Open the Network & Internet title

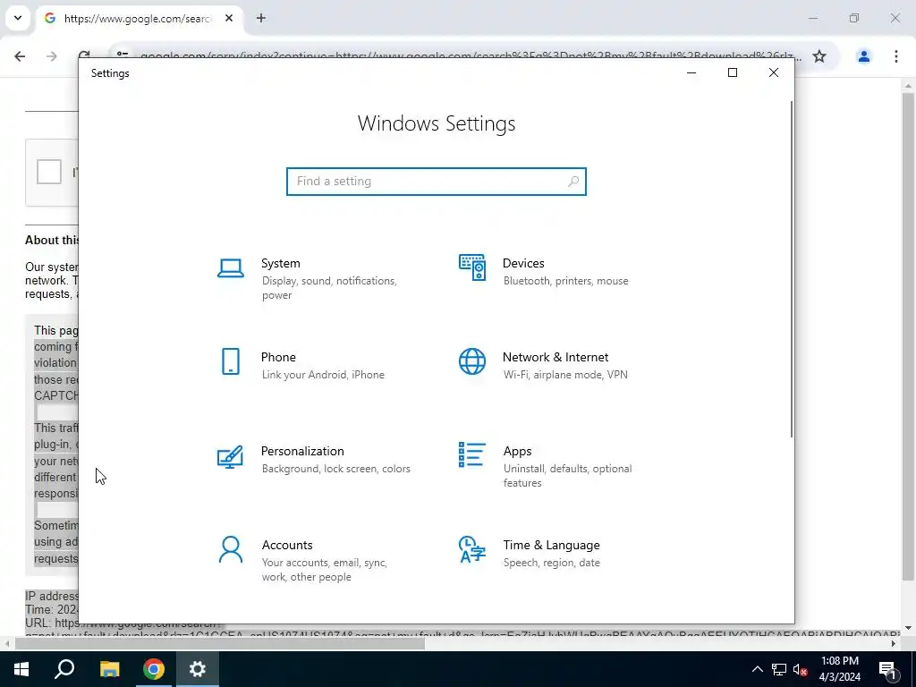[x=556, y=358]
